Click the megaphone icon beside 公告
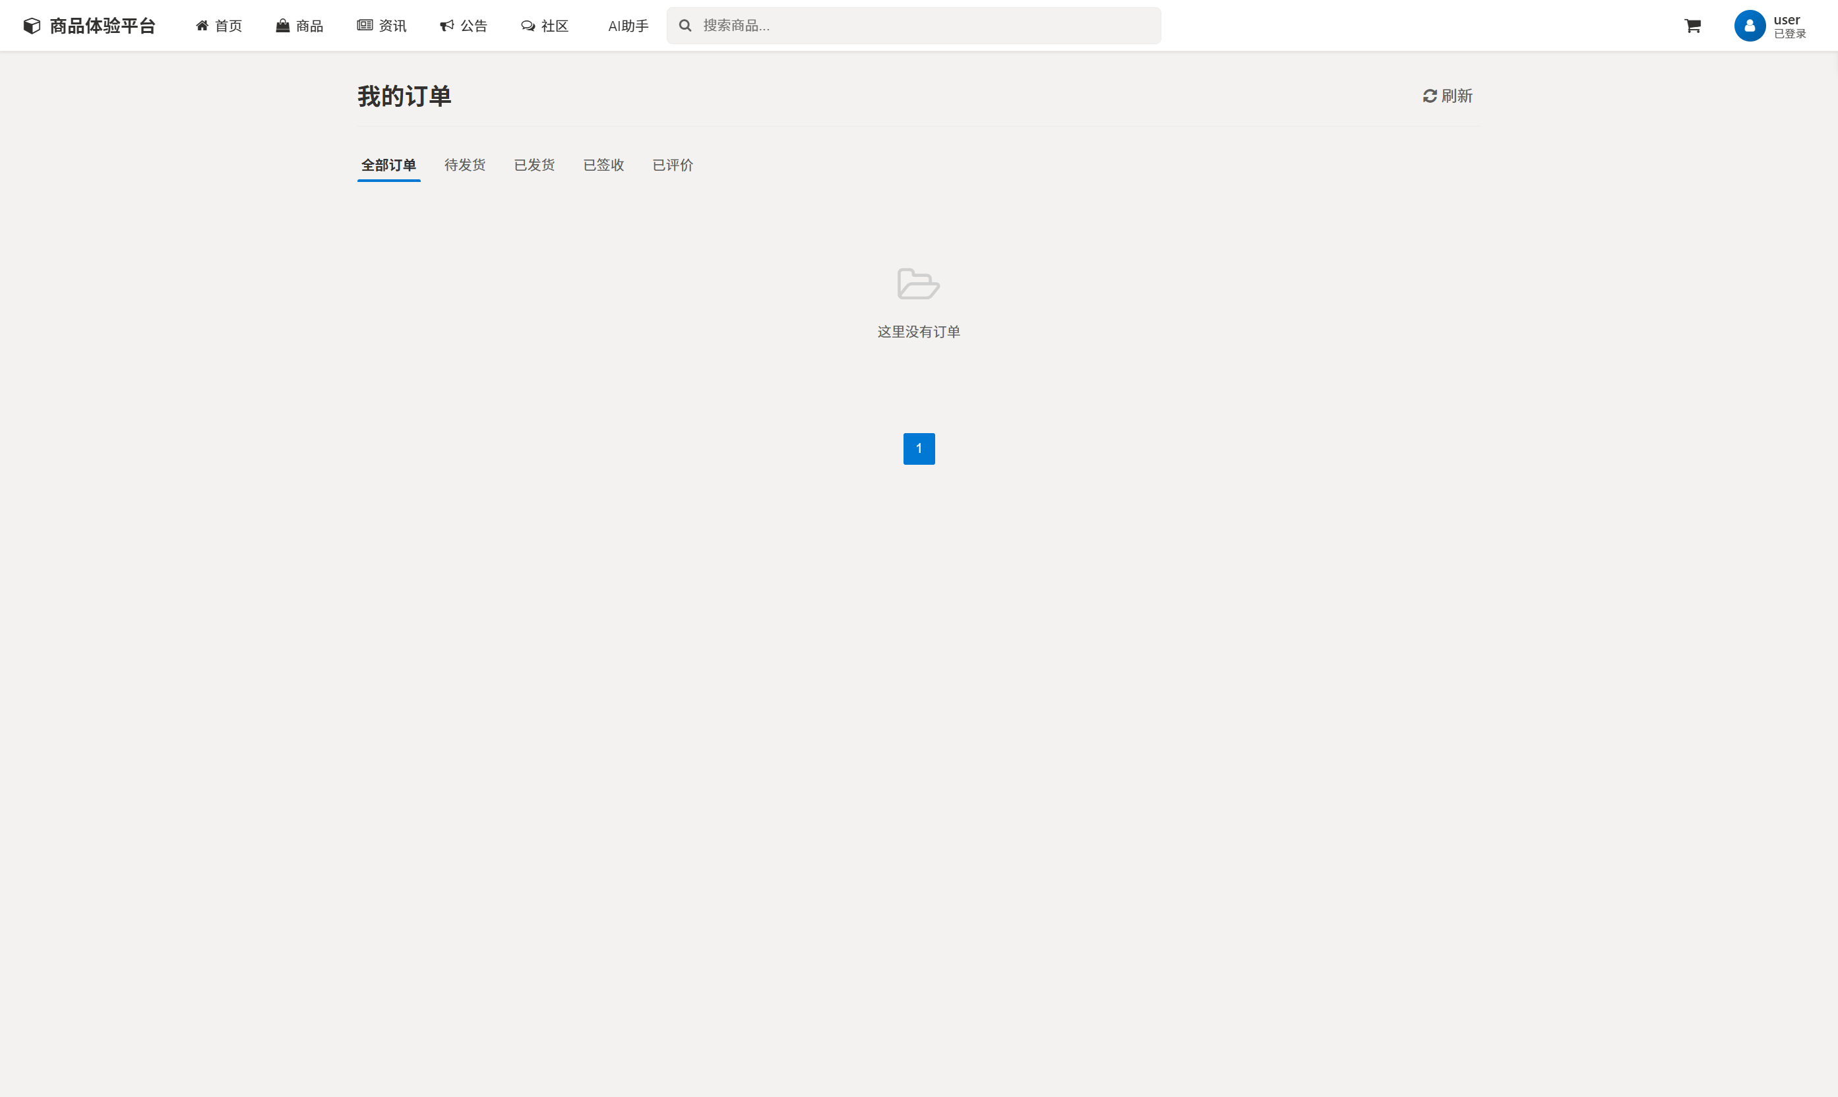 pos(446,26)
